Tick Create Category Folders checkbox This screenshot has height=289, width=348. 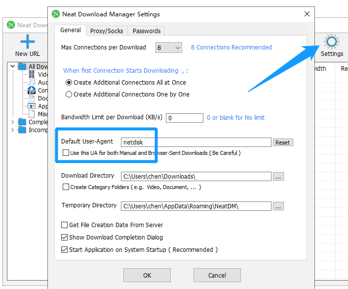66,187
